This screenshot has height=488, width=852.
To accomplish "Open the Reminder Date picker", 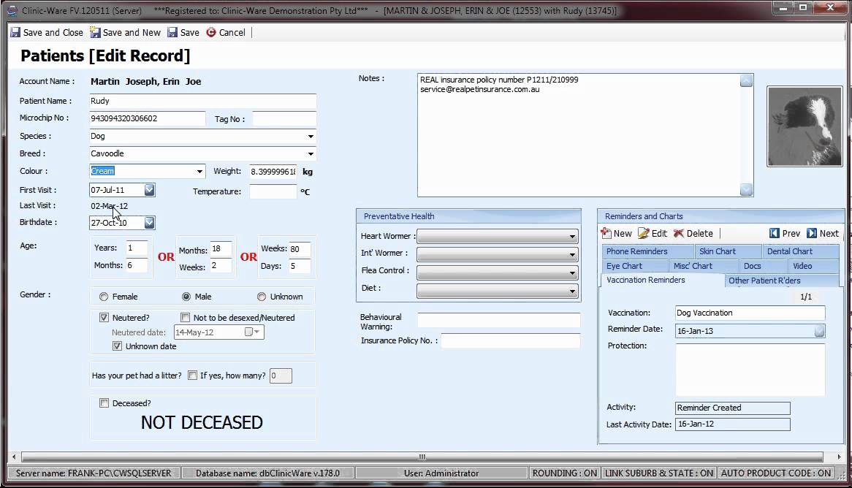I will click(819, 331).
